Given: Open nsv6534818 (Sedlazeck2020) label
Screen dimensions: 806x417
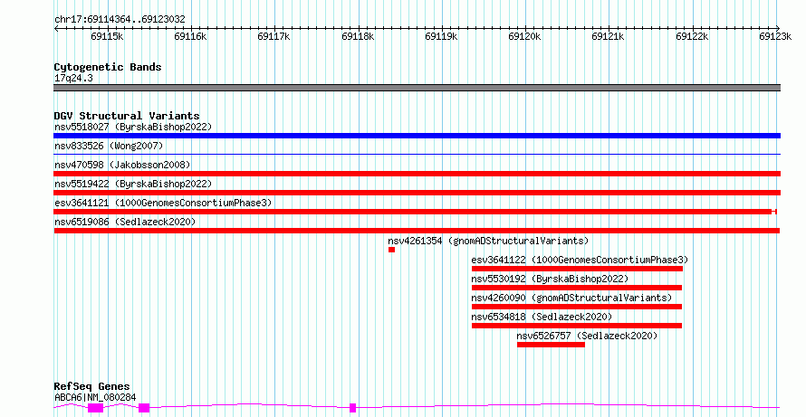Looking at the screenshot, I should tap(542, 317).
